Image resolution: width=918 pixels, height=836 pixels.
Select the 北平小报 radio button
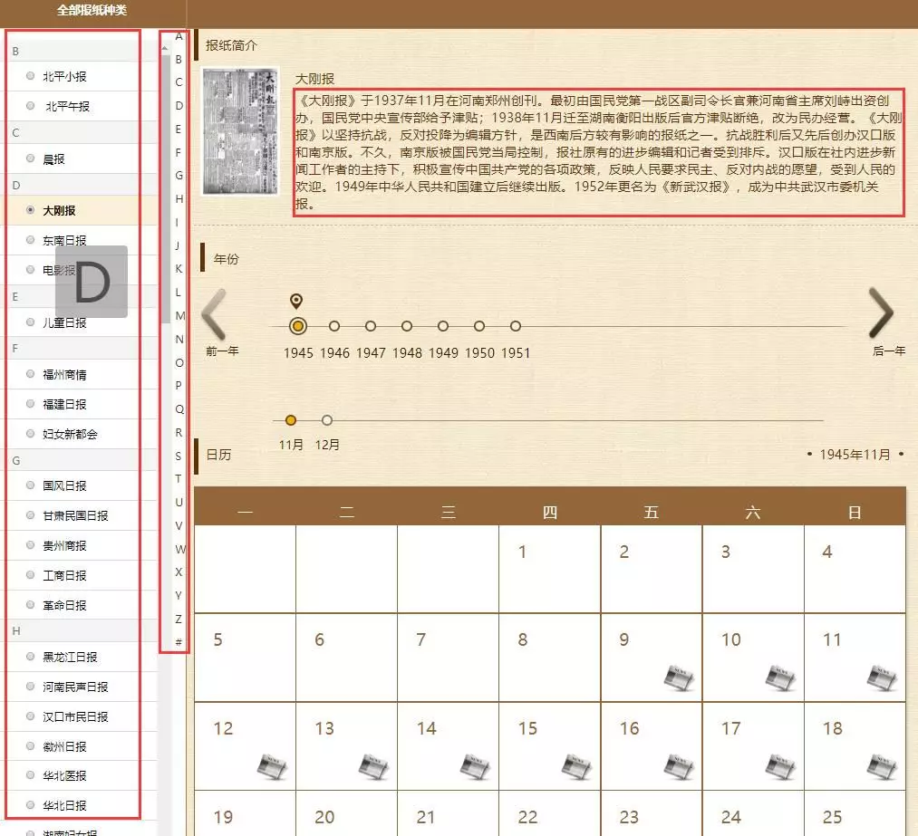[32, 77]
